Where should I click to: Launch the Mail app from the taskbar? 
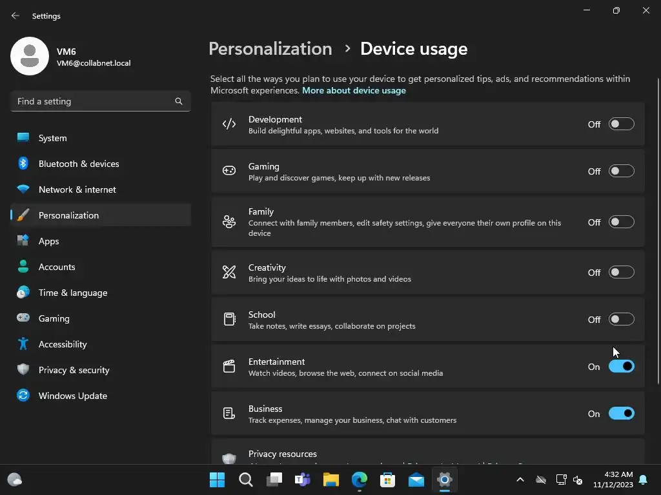[416, 480]
